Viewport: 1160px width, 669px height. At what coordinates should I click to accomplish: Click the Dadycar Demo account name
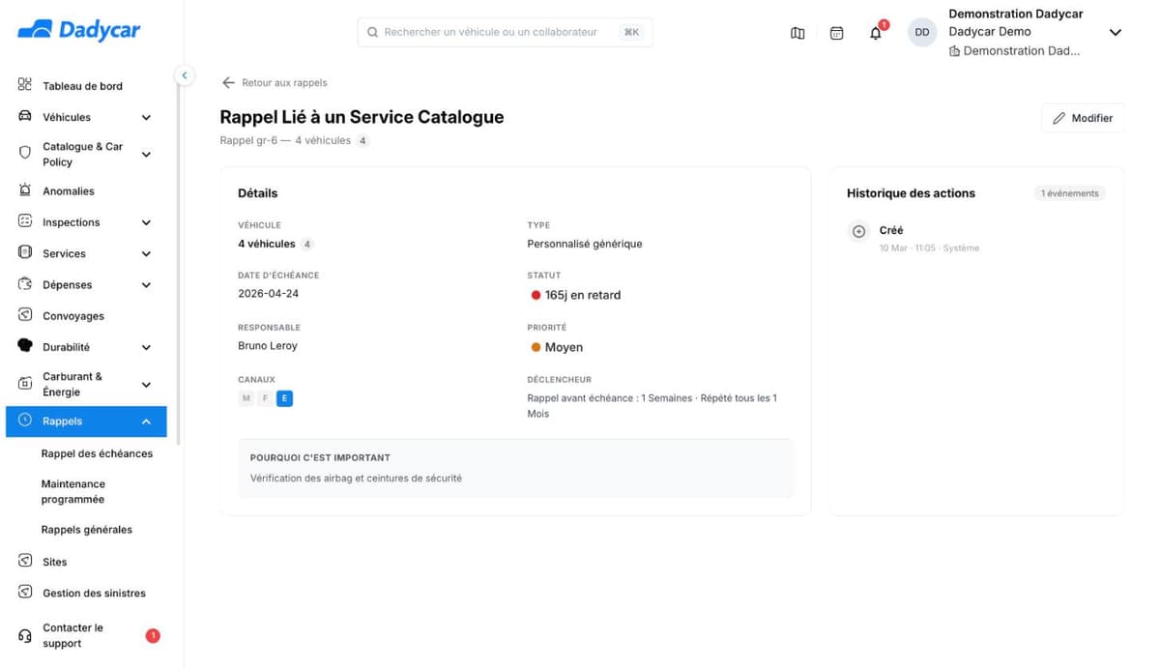[x=990, y=32]
